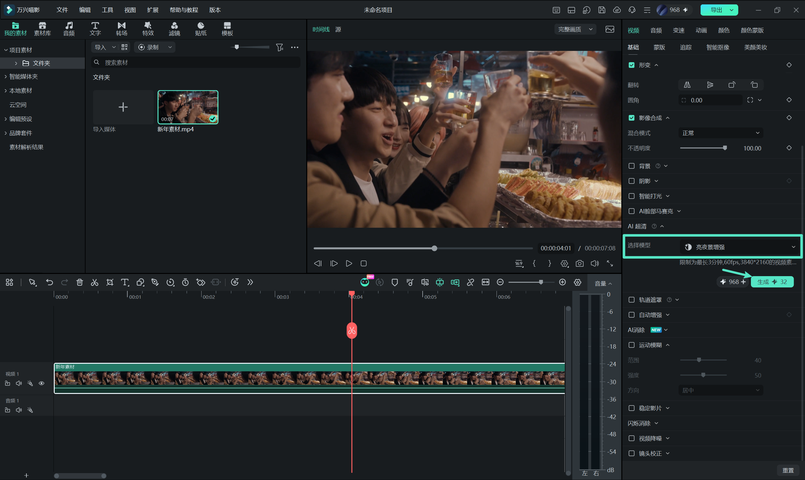Click the scissors split tool in toolbar
Image resolution: width=805 pixels, height=480 pixels.
95,282
